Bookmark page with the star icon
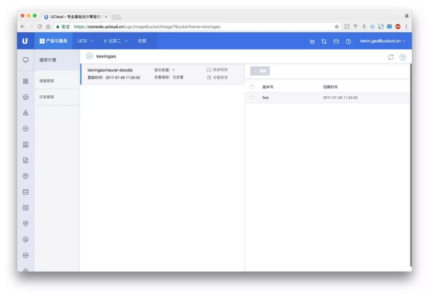The width and height of the screenshot is (429, 296). (337, 27)
